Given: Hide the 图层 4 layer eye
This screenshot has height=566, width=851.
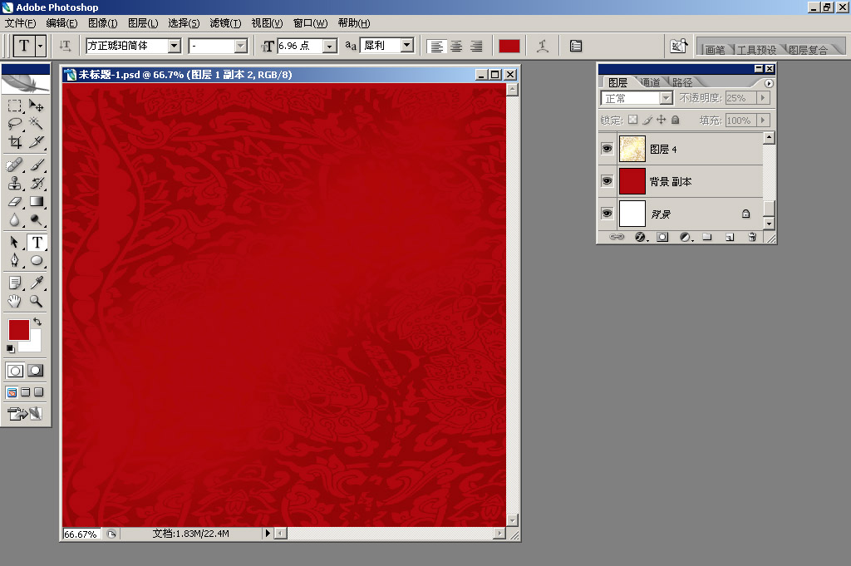Looking at the screenshot, I should [x=607, y=148].
